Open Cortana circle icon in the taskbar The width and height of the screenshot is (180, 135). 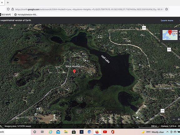pyautogui.click(x=35, y=132)
